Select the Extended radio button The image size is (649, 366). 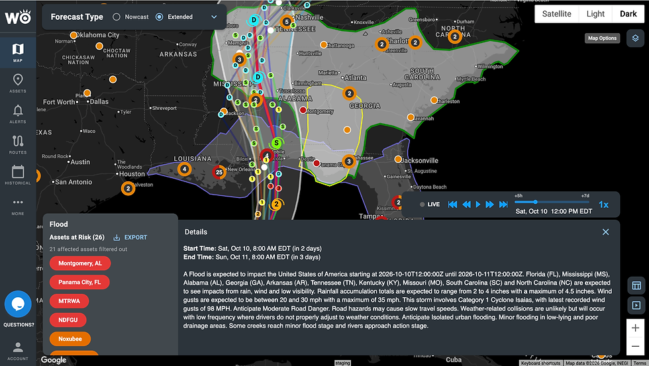click(160, 17)
